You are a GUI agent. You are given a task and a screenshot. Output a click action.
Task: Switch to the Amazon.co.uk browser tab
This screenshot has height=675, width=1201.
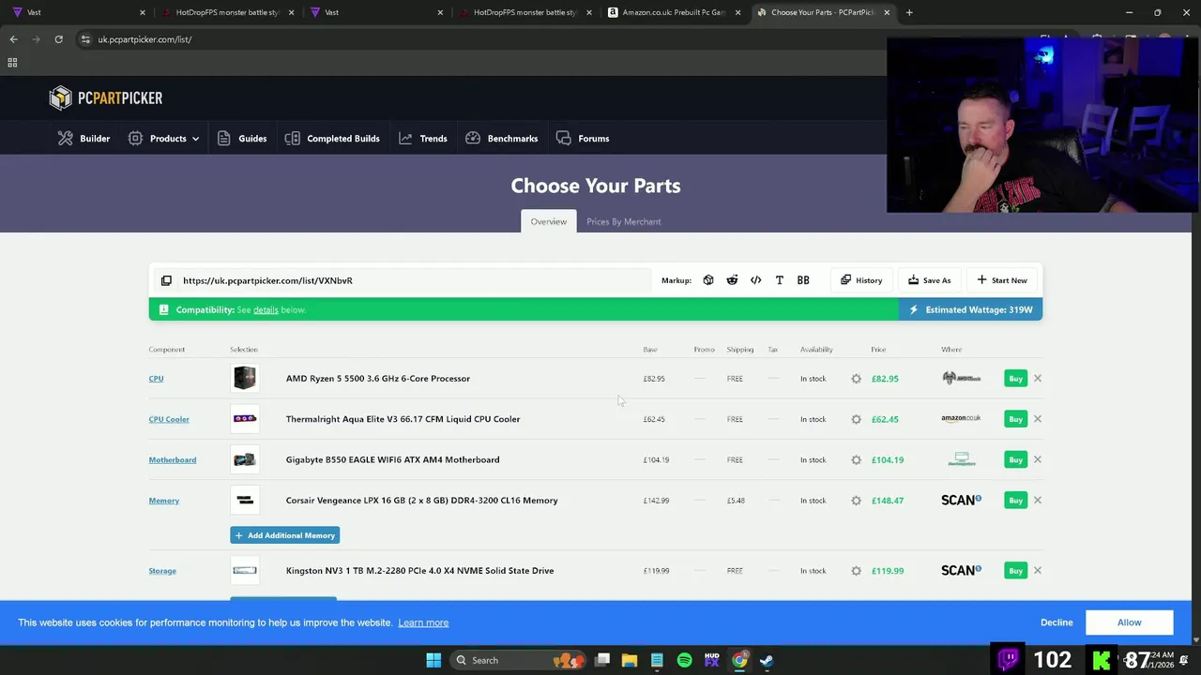pyautogui.click(x=674, y=12)
